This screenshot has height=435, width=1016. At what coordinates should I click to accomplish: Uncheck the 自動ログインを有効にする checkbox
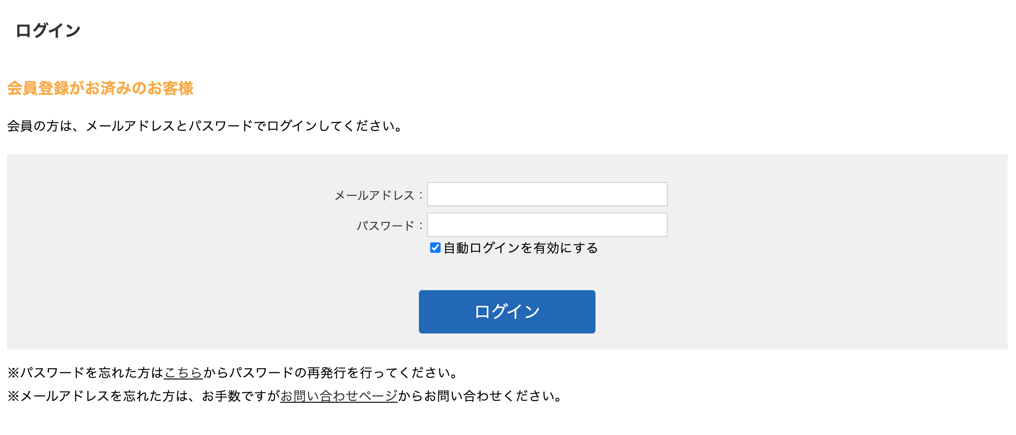coord(435,248)
